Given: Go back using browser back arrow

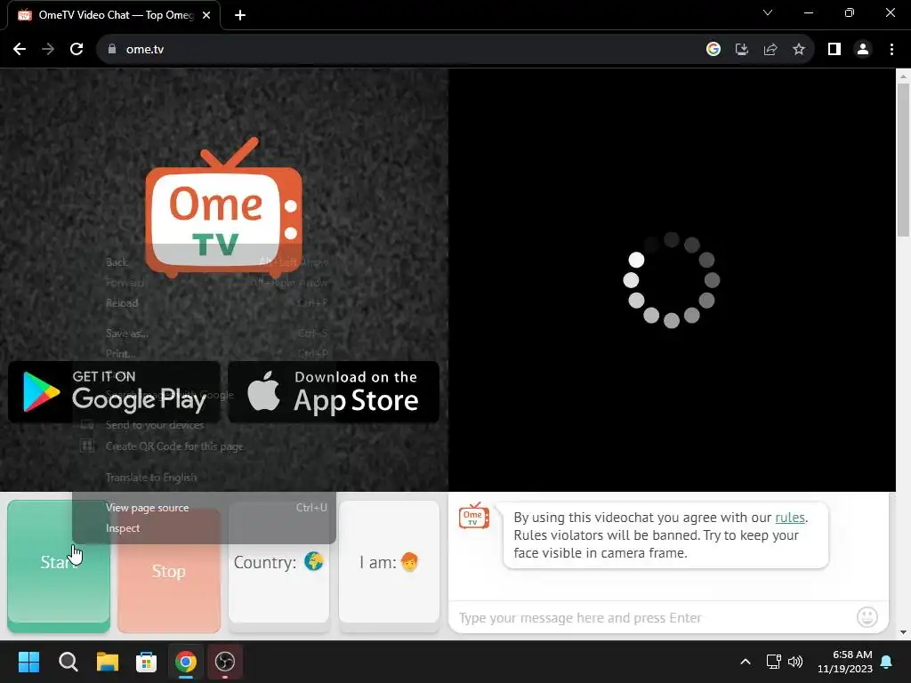Looking at the screenshot, I should coord(20,50).
